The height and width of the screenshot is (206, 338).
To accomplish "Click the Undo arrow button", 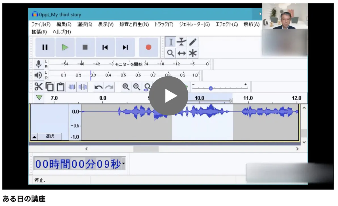I will click(98, 87).
